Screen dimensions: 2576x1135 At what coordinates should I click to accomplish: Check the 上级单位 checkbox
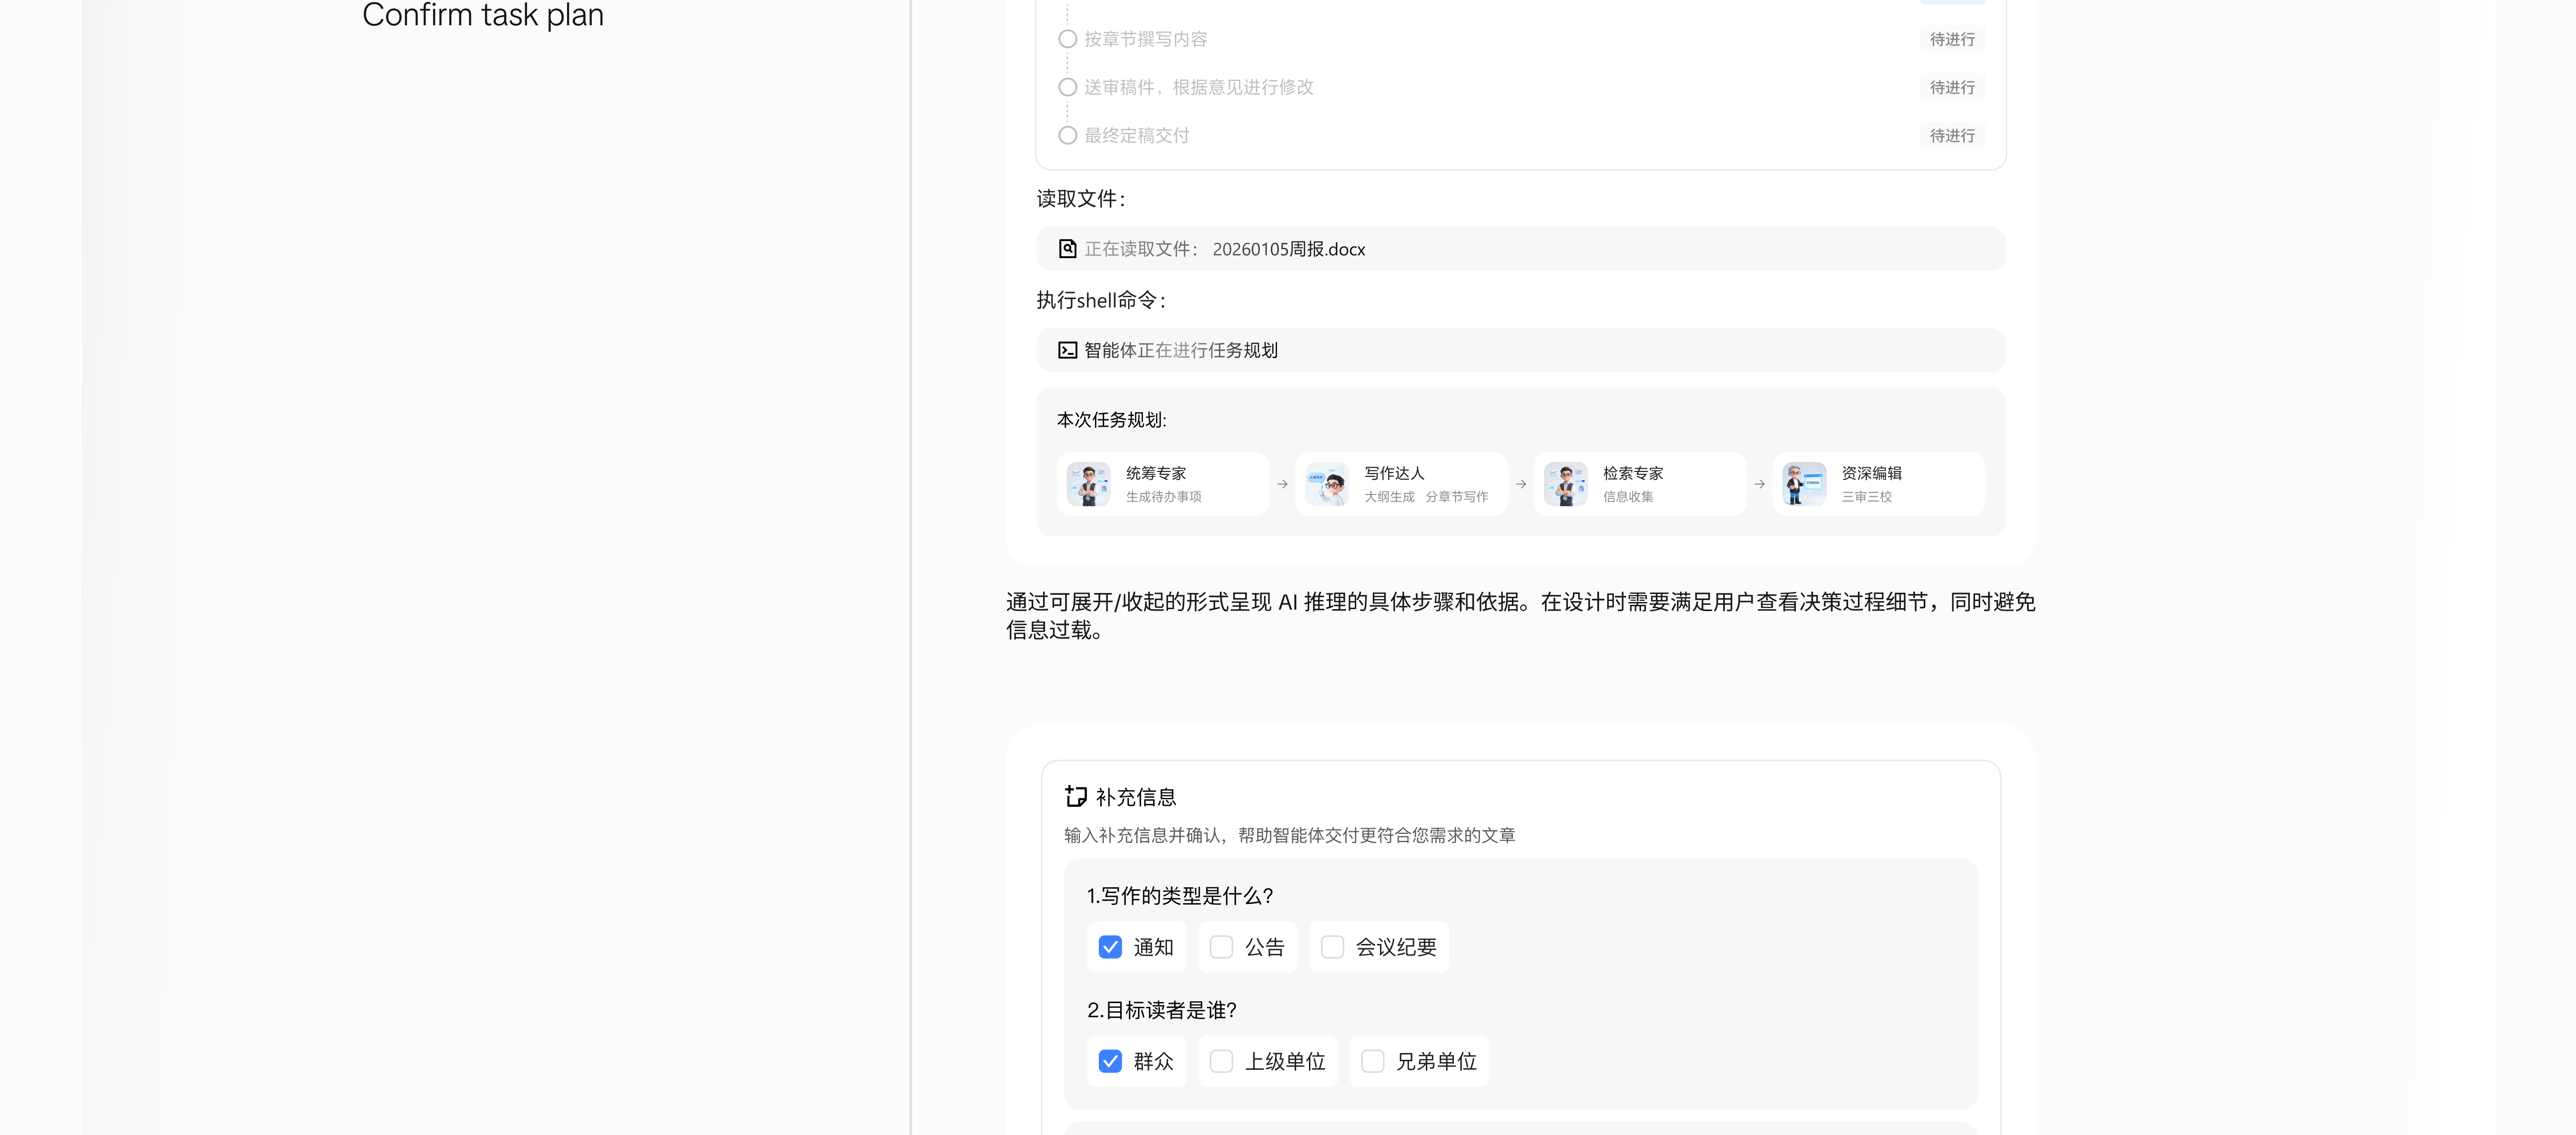point(1221,1061)
